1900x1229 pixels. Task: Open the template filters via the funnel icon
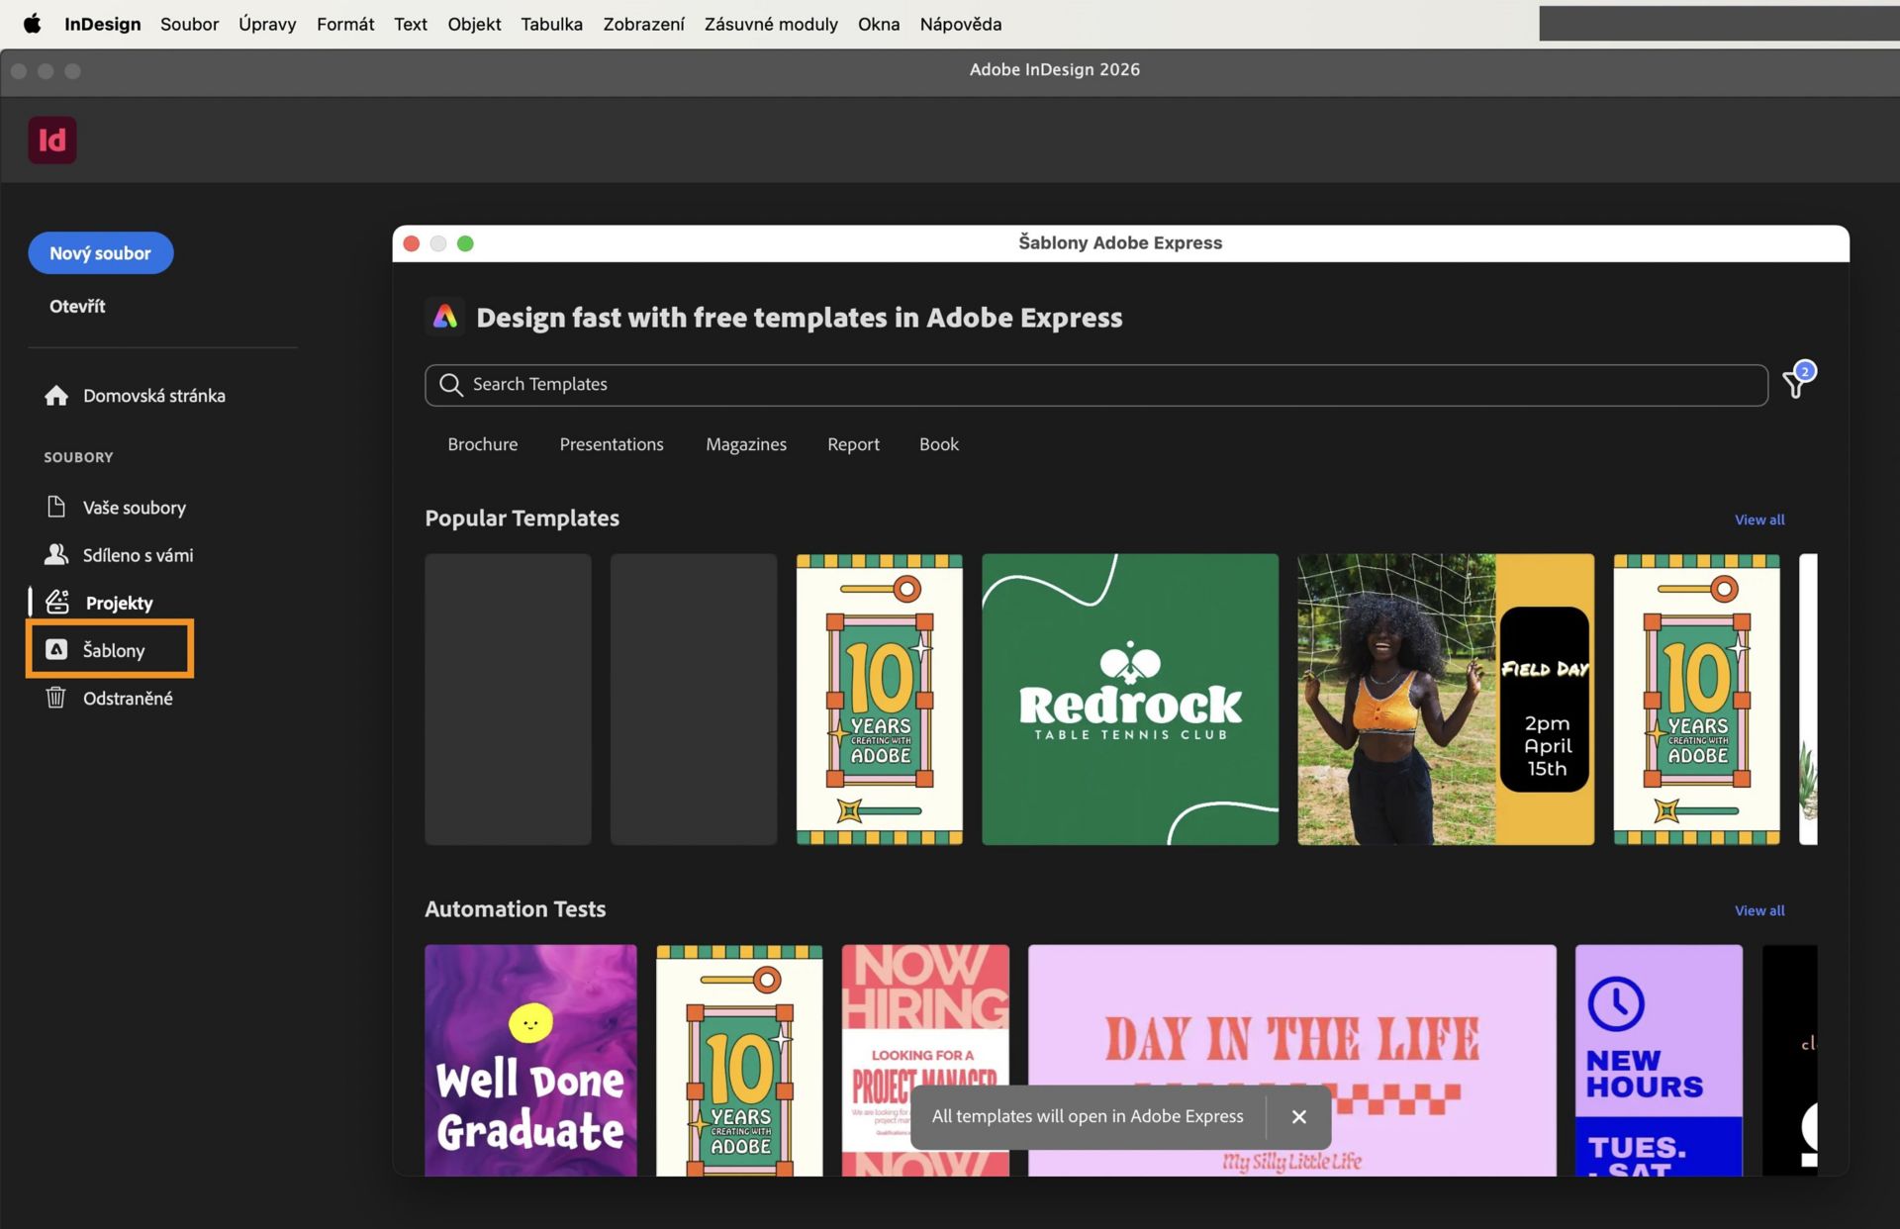[1794, 384]
